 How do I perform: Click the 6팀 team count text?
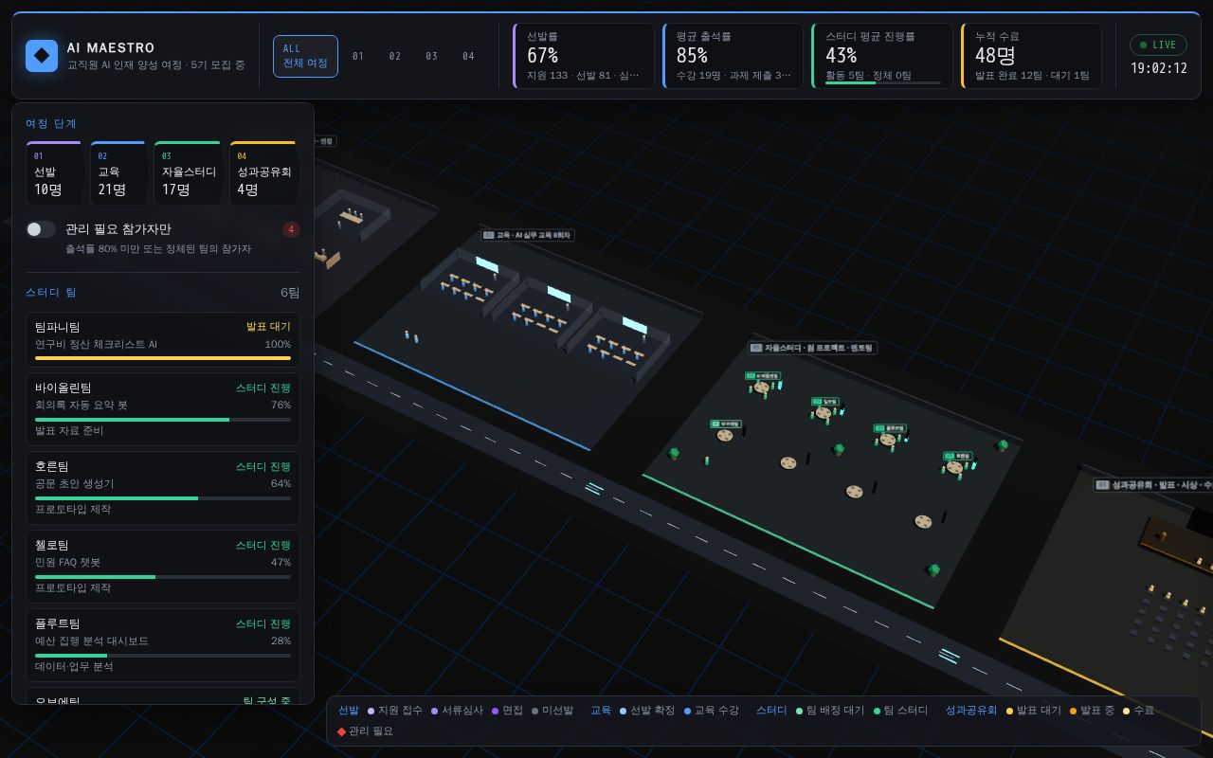pos(290,293)
